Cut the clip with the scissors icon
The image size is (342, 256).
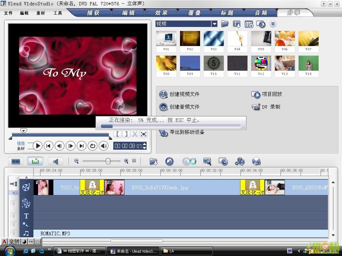pos(135,134)
